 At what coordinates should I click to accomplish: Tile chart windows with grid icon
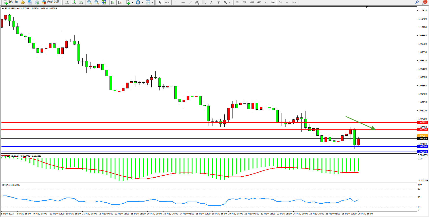pos(104,2)
